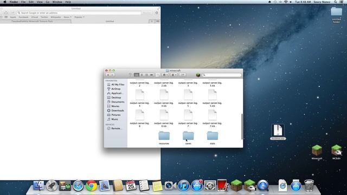Select file output-server.log.6
The width and height of the screenshot is (347, 195).
pos(140,118)
